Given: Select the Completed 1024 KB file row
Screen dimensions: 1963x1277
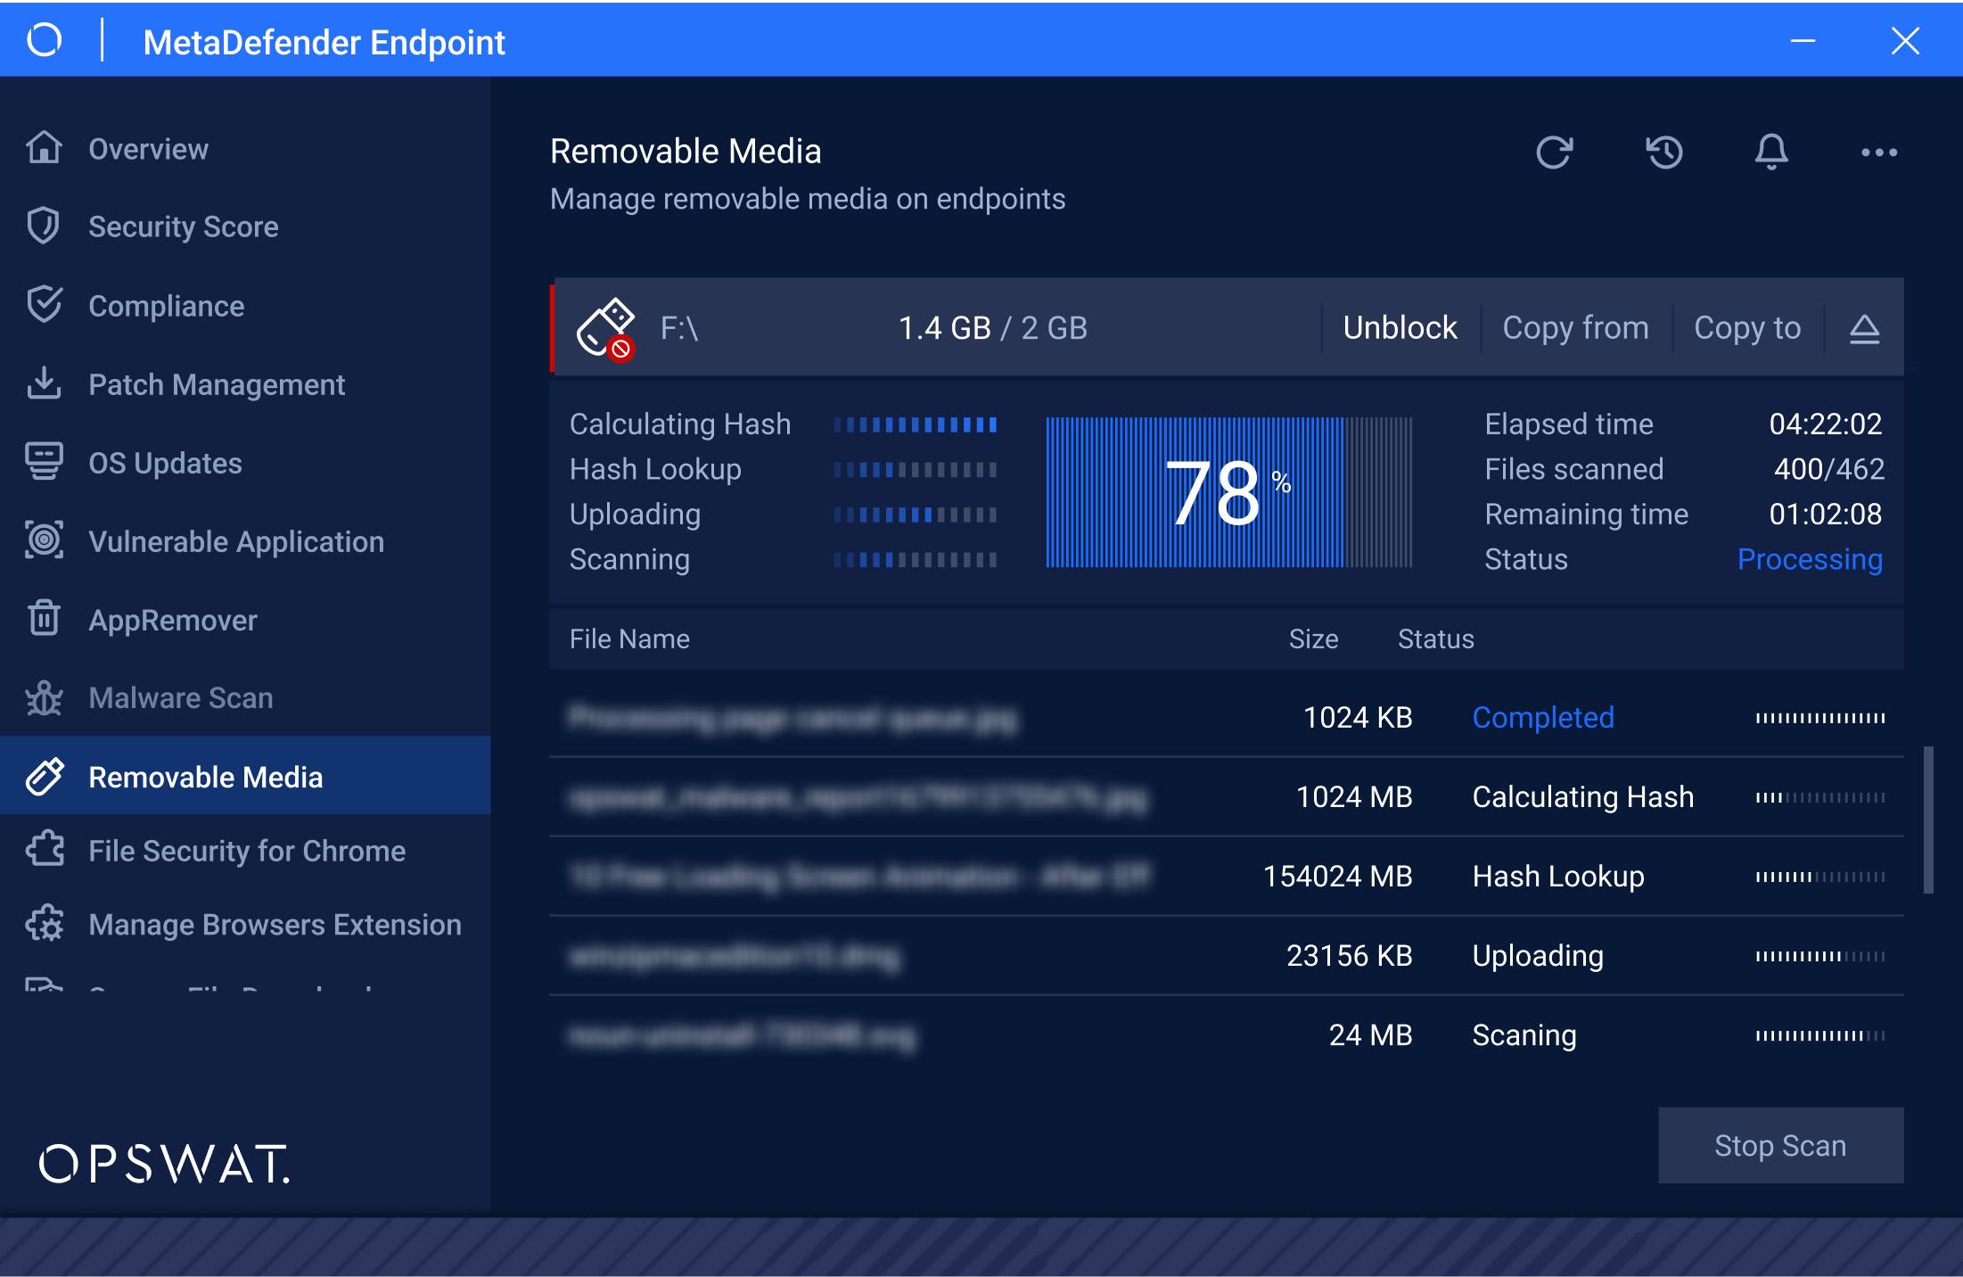Looking at the screenshot, I should coord(1227,718).
